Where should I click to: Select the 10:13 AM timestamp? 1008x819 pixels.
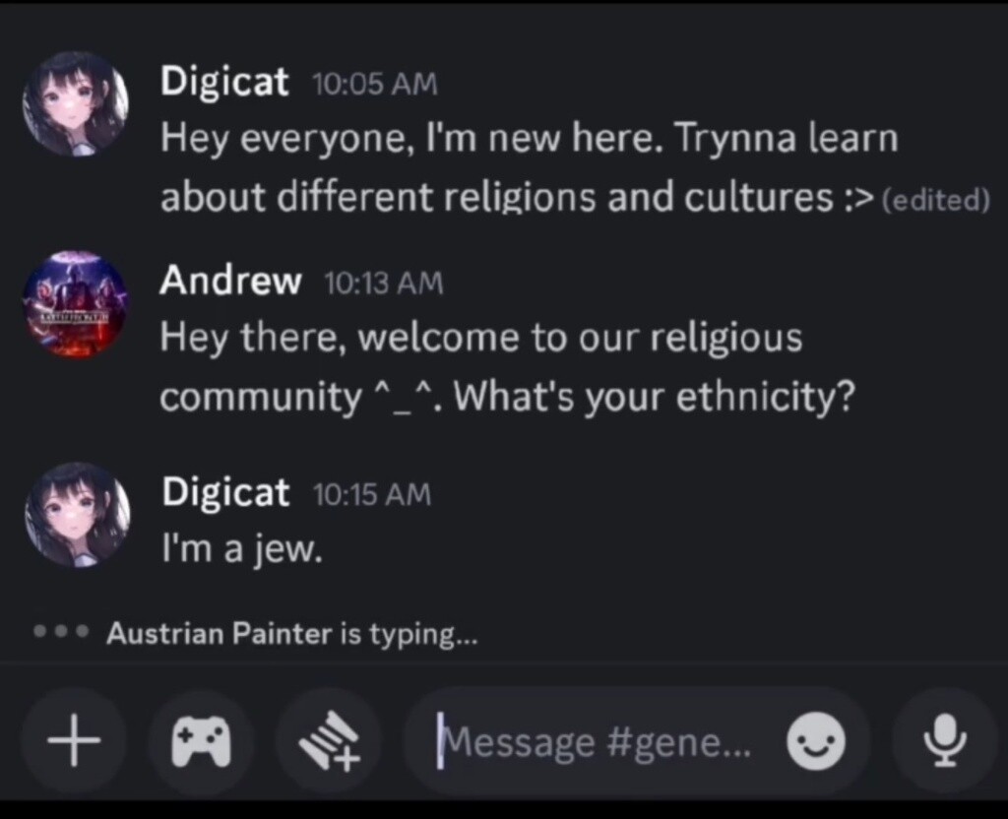coord(384,283)
